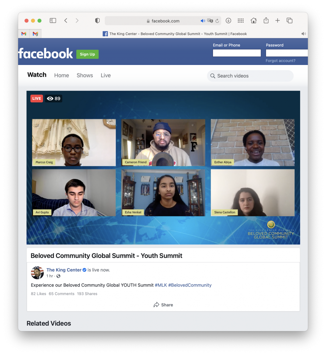This screenshot has width=326, height=355.
Task: Open the second pinned Gmail tab
Action: pos(35,34)
